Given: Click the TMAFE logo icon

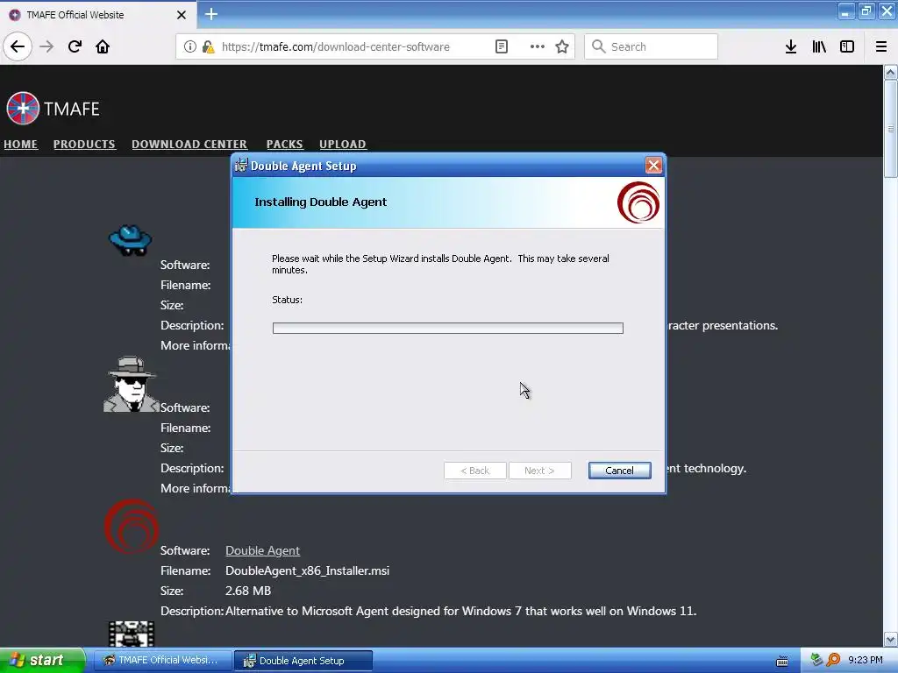Looking at the screenshot, I should tap(23, 108).
